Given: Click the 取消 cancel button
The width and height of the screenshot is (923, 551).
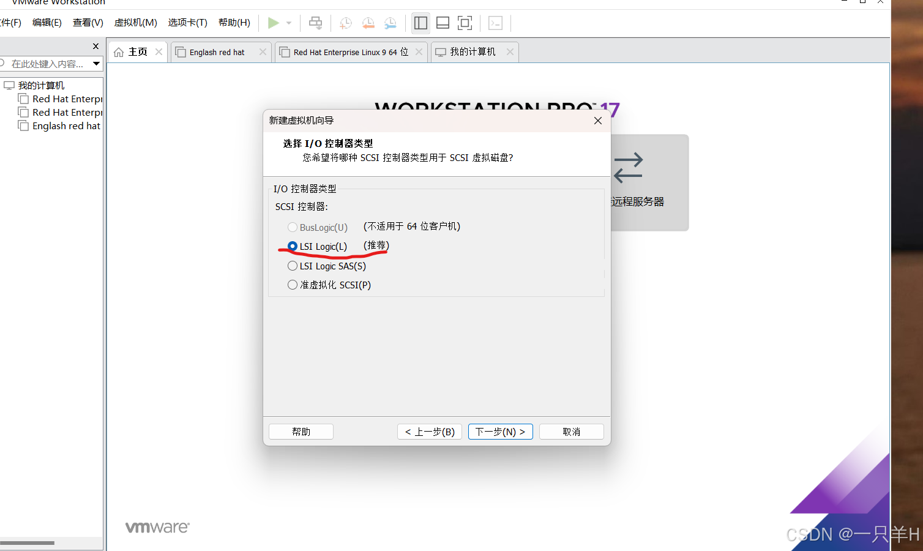Looking at the screenshot, I should click(x=572, y=432).
